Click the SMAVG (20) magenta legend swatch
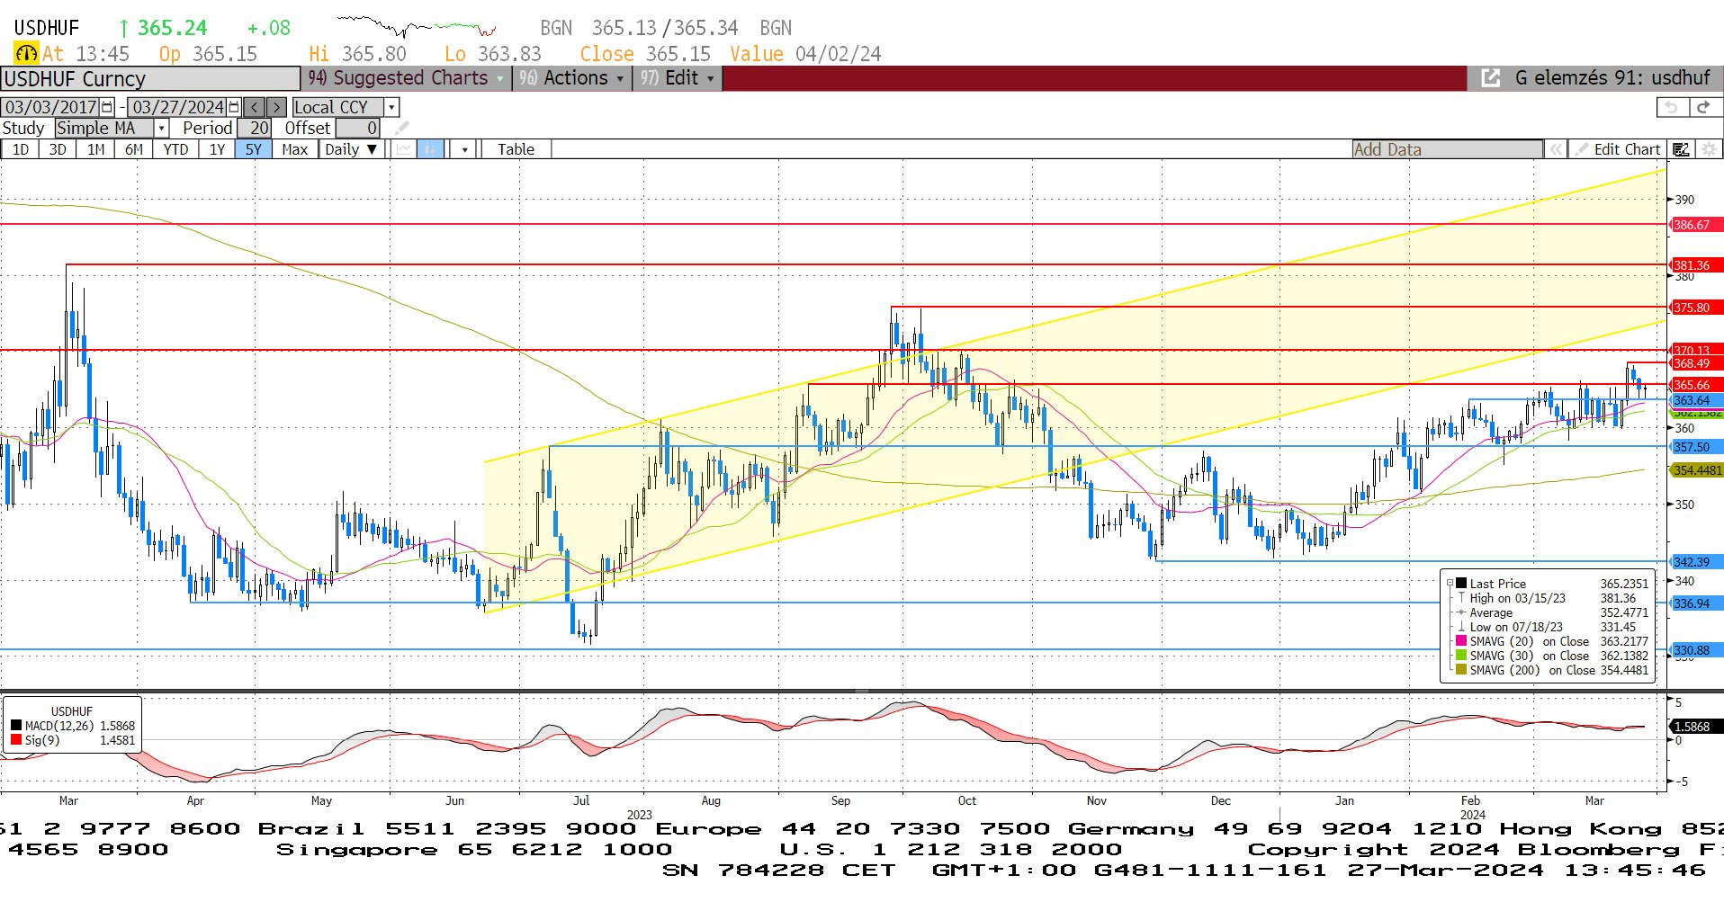Viewport: 1724px width, 920px height. coord(1461,641)
